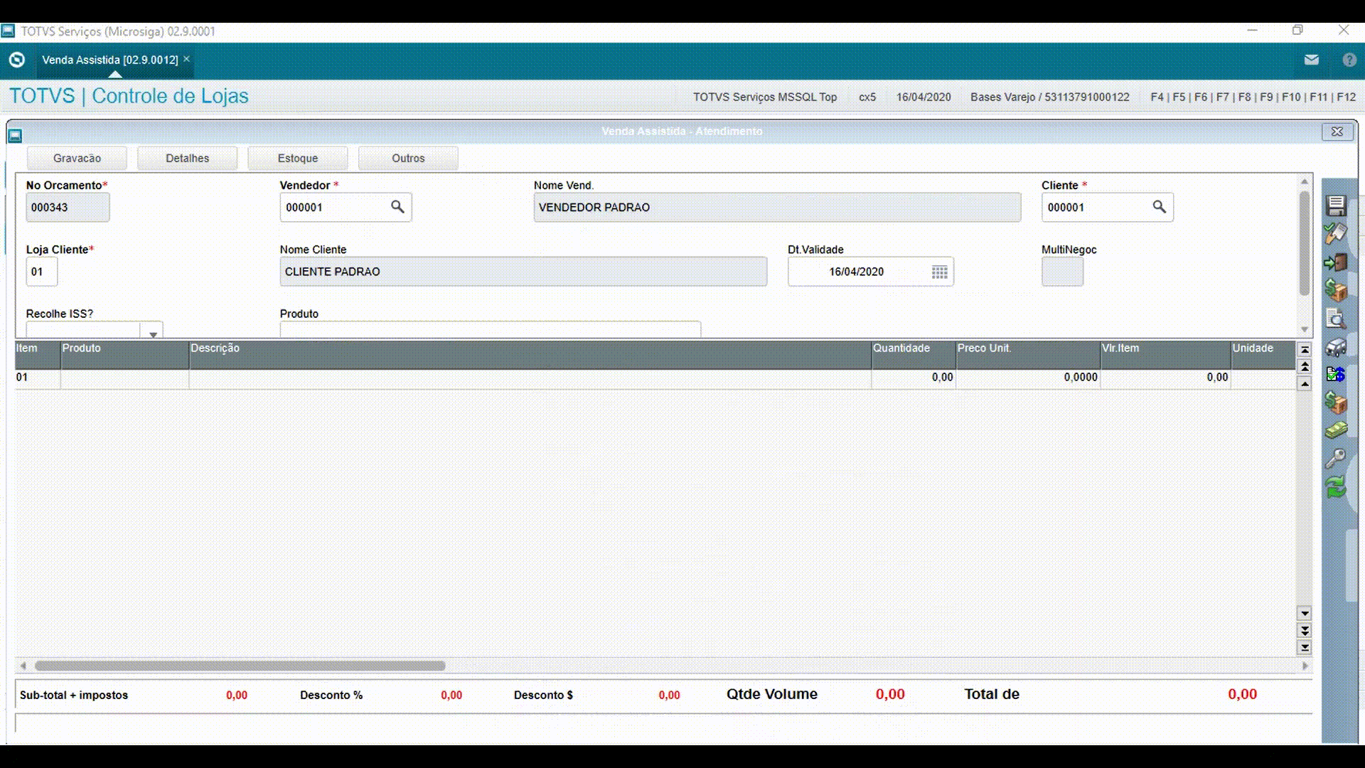1365x768 pixels.
Task: Click the bottom status message field
Action: pos(663,725)
